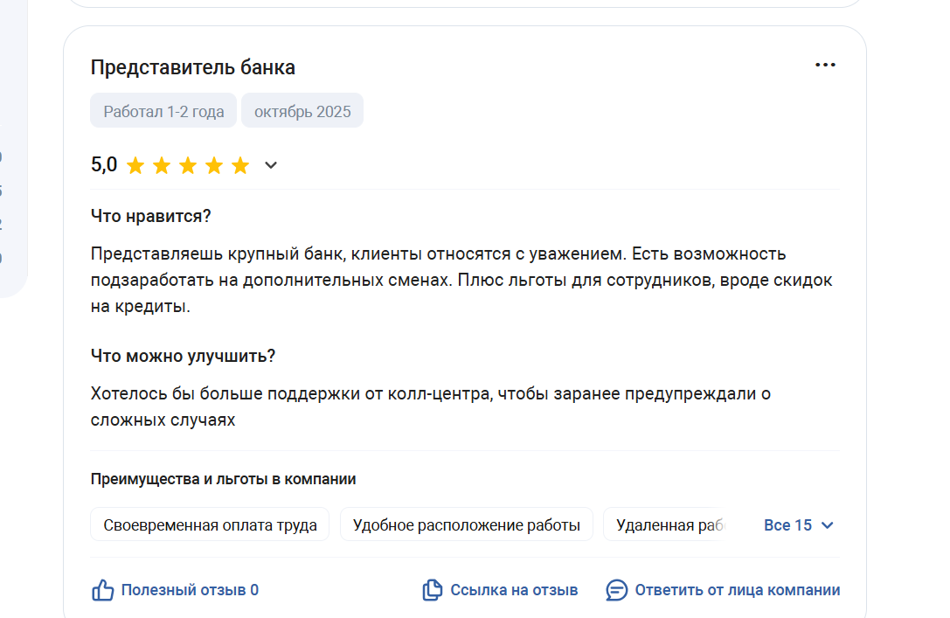Image resolution: width=950 pixels, height=618 pixels.
Task: Click the 'октябрь 2025' date badge
Action: pyautogui.click(x=302, y=111)
